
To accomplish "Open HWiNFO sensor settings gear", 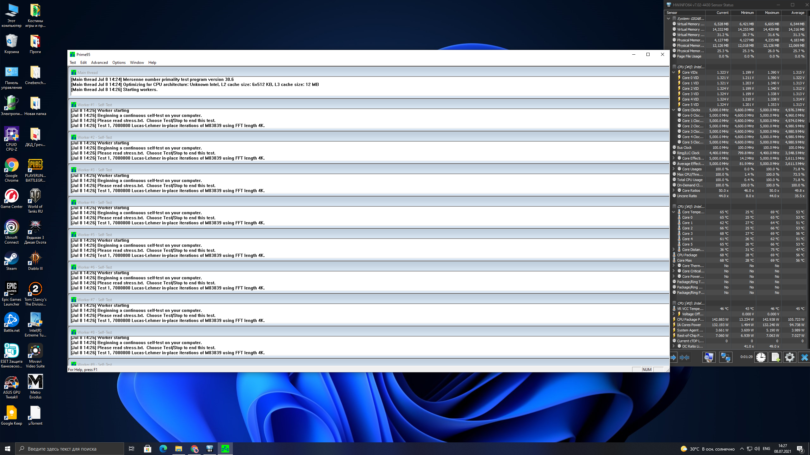I will [x=790, y=357].
